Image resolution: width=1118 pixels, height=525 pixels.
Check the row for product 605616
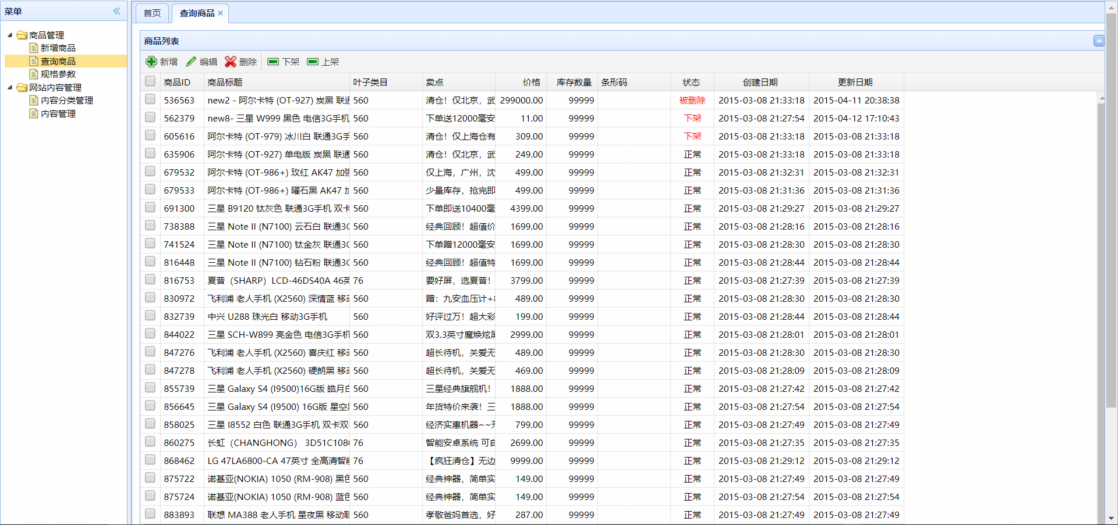click(150, 135)
